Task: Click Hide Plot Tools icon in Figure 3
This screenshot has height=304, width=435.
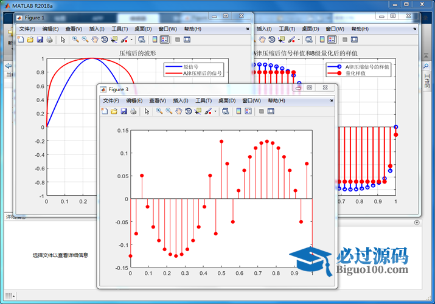Action: pos(262,111)
